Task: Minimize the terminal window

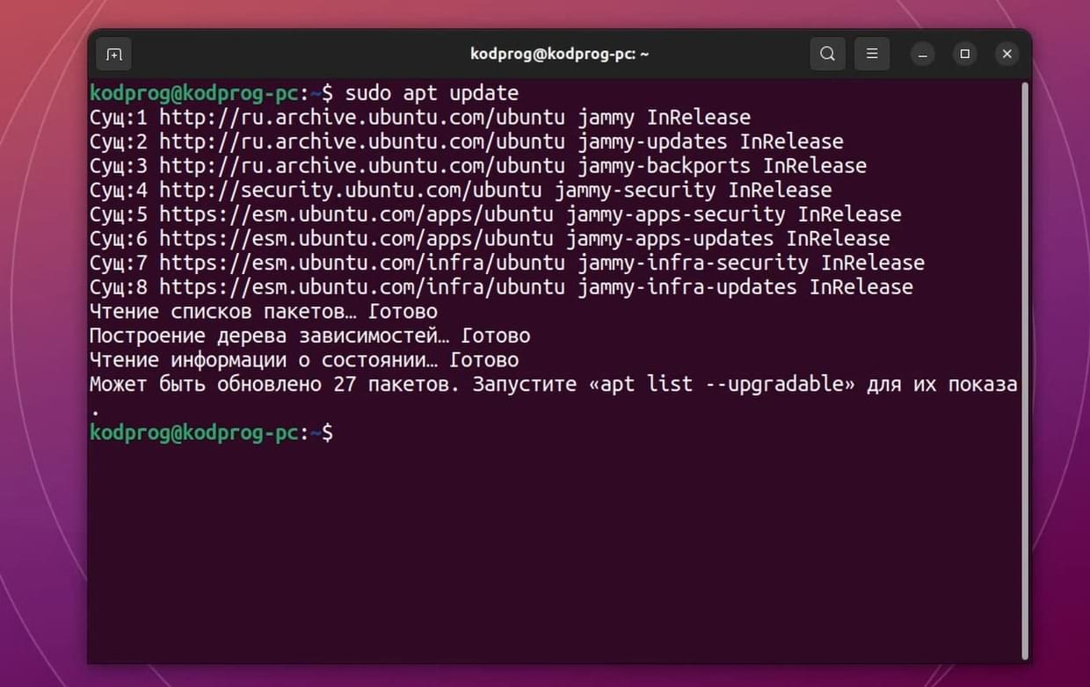Action: [x=922, y=54]
